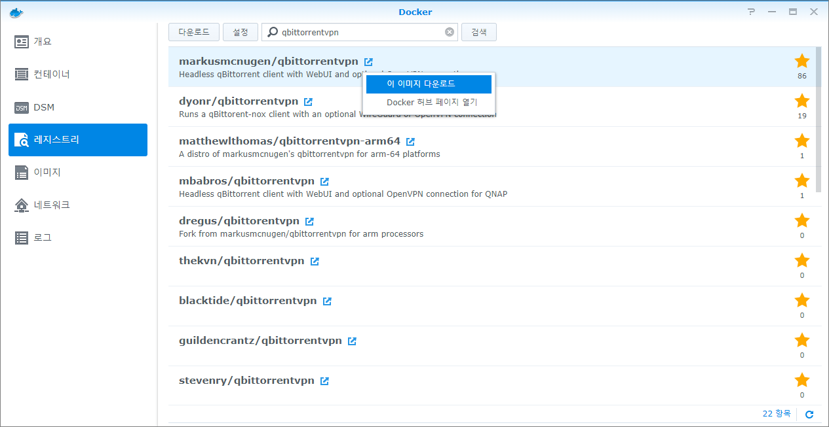Choose Docker 허브 페이지 열기 menu item
Screen dimensions: 829x427
click(x=429, y=103)
